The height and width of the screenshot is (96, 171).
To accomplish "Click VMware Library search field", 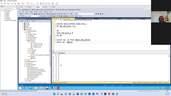I will click(9, 8).
